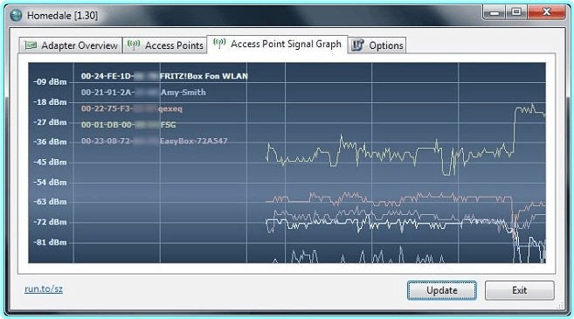
Task: Click the -45 dBm axis label
Action: (x=50, y=162)
